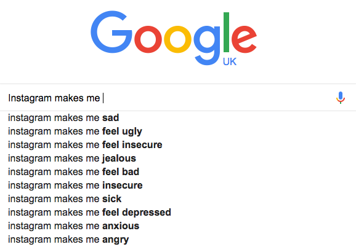Choose 'instagram makes me anxious' suggestion

pos(178,226)
